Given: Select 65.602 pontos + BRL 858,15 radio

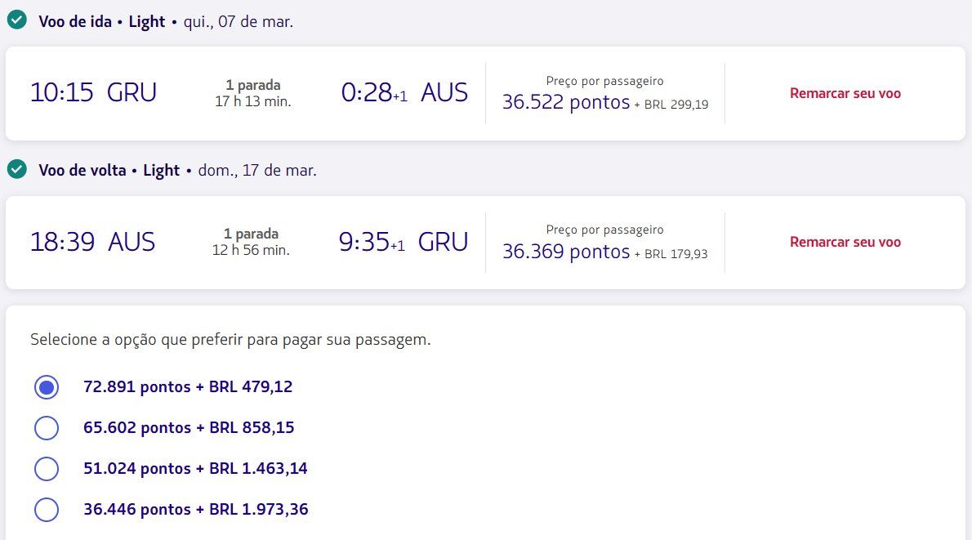Looking at the screenshot, I should tap(47, 428).
